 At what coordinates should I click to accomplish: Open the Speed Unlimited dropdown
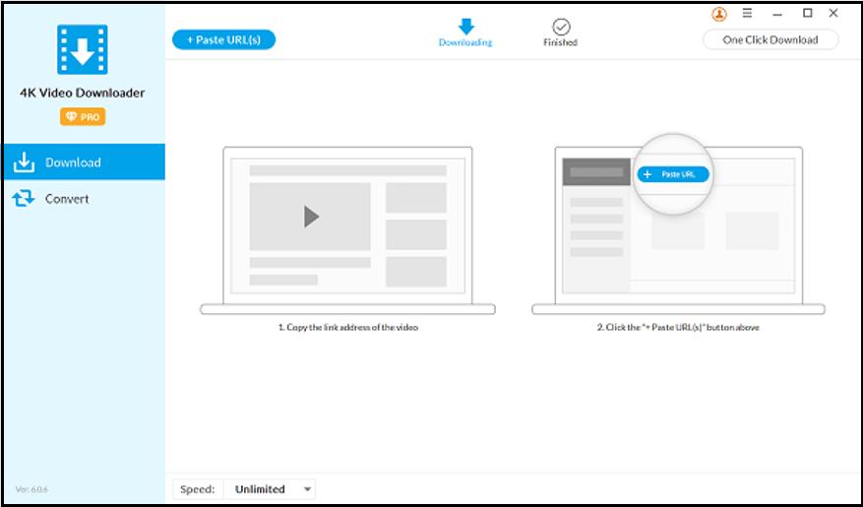(x=271, y=489)
